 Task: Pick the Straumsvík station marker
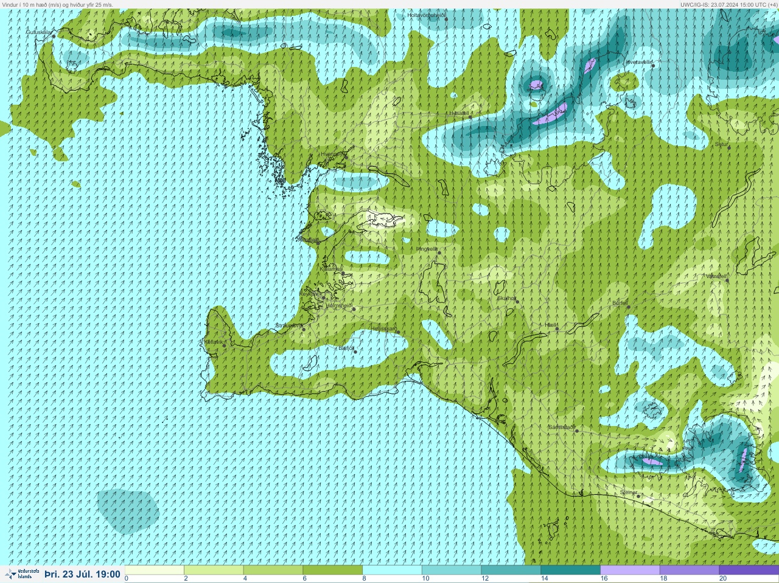[x=303, y=329]
